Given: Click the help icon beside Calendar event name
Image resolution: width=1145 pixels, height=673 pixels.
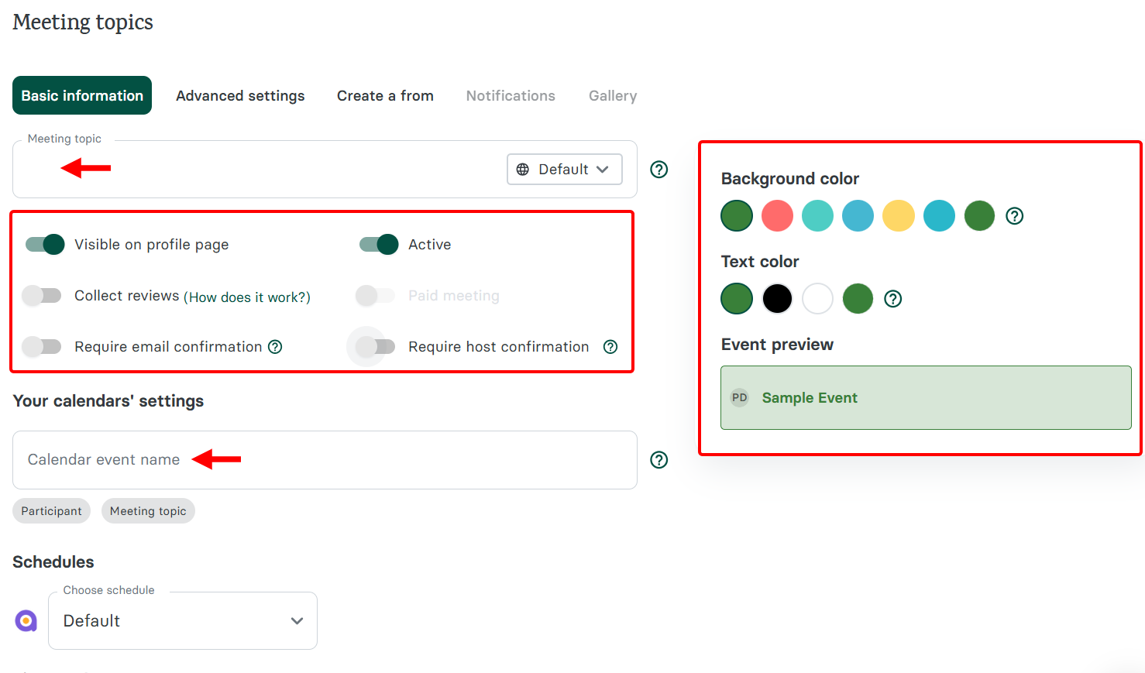Looking at the screenshot, I should coord(658,459).
